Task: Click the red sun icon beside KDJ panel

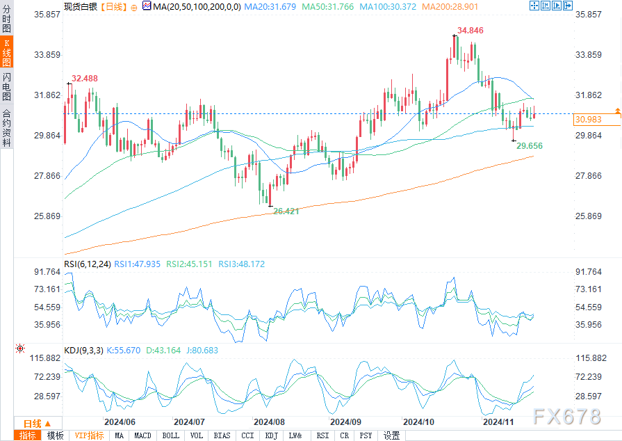Action: [20, 348]
